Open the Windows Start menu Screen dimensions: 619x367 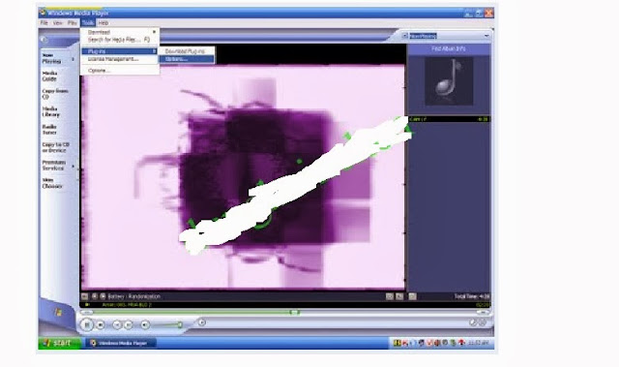coord(59,343)
